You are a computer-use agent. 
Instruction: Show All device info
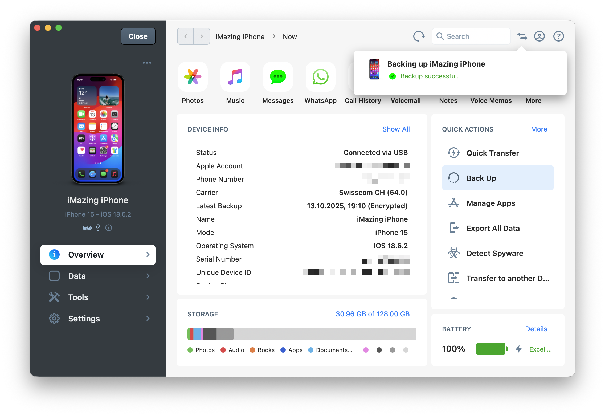[x=396, y=129]
